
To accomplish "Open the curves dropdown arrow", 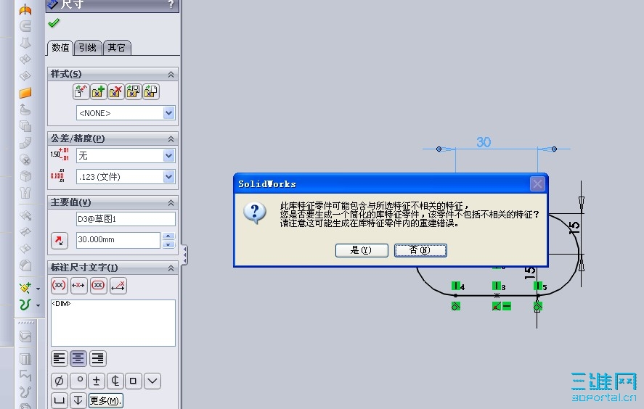I will (x=38, y=305).
